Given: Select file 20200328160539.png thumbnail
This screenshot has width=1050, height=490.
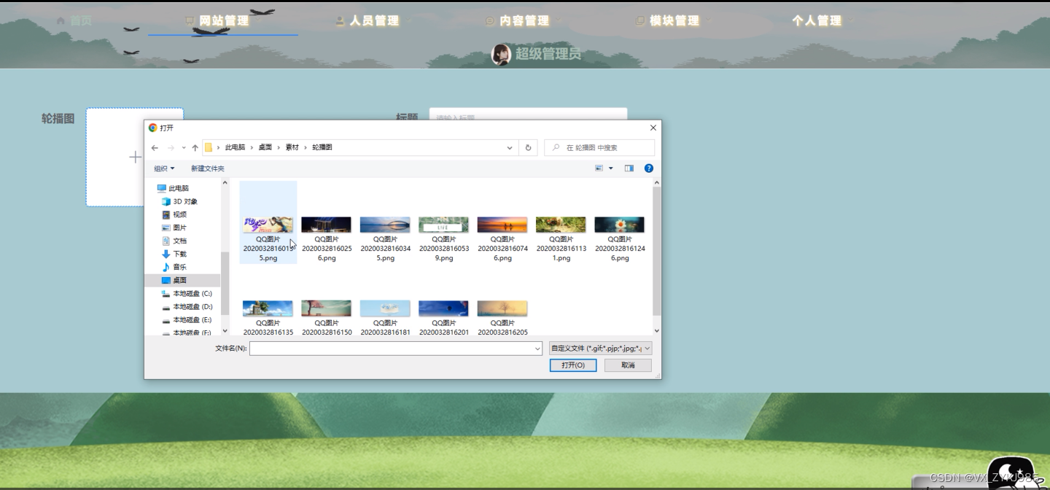Looking at the screenshot, I should click(443, 224).
